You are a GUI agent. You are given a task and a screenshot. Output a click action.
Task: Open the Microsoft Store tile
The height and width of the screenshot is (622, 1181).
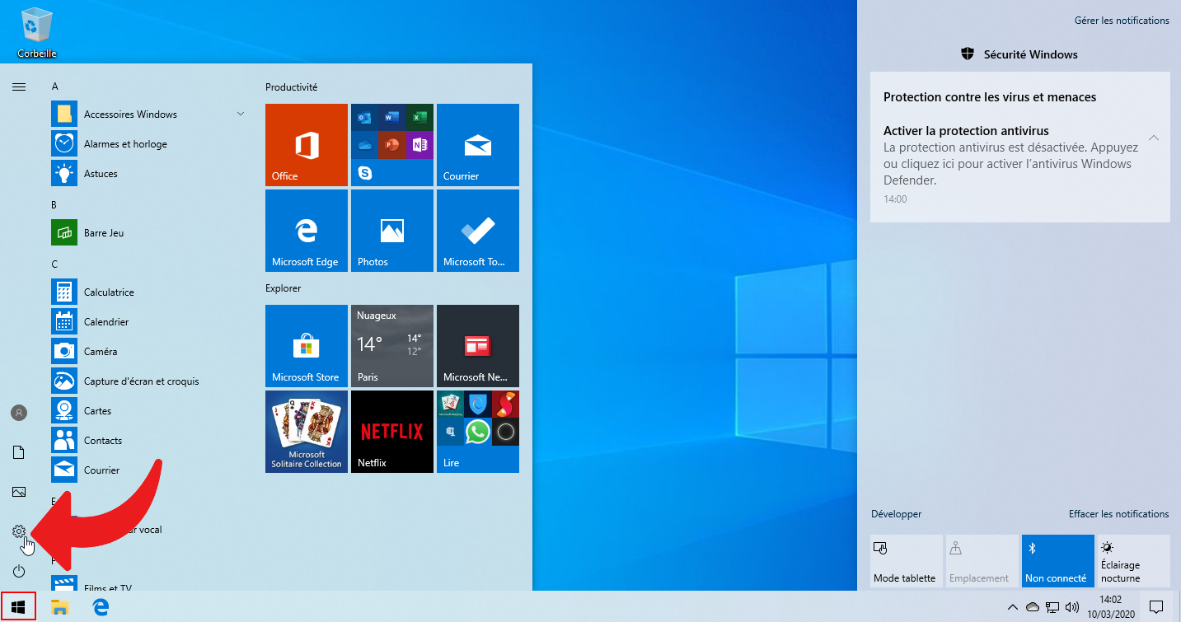307,346
